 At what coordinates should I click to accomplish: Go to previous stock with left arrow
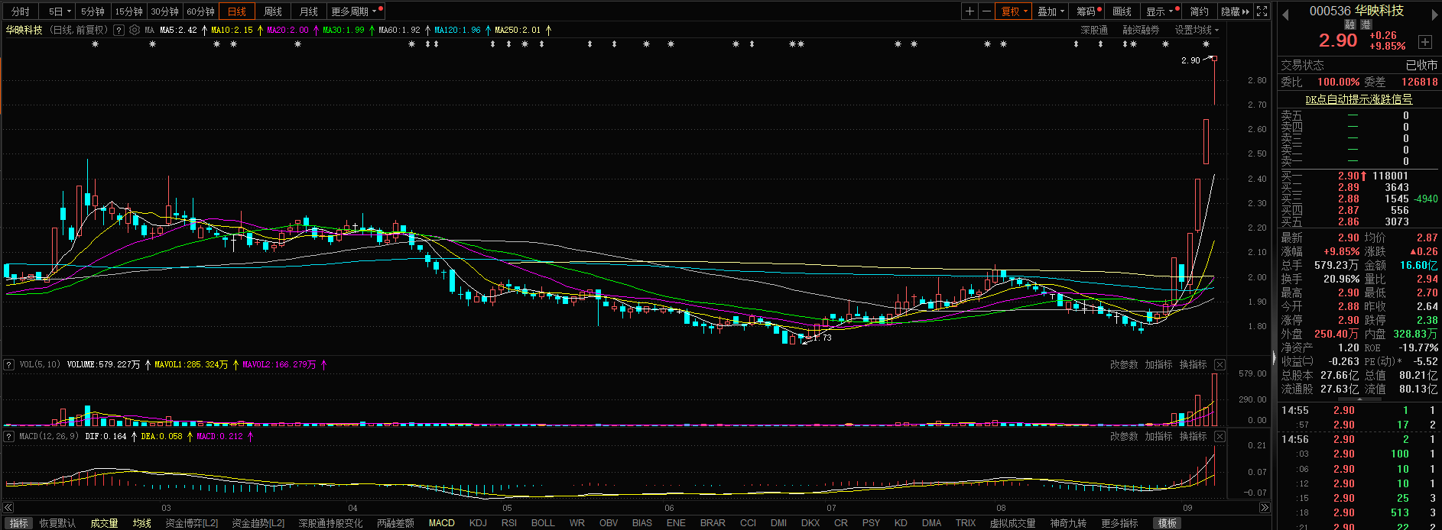click(1285, 13)
